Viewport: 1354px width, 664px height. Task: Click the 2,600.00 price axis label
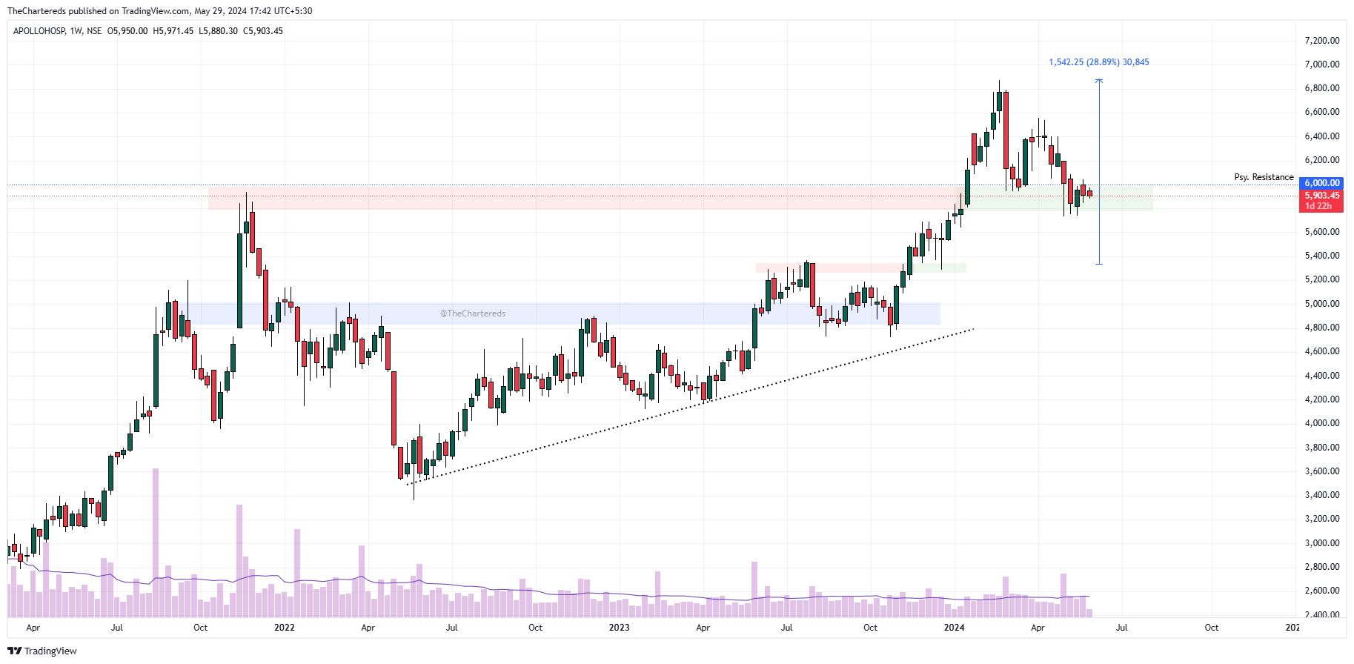point(1322,591)
